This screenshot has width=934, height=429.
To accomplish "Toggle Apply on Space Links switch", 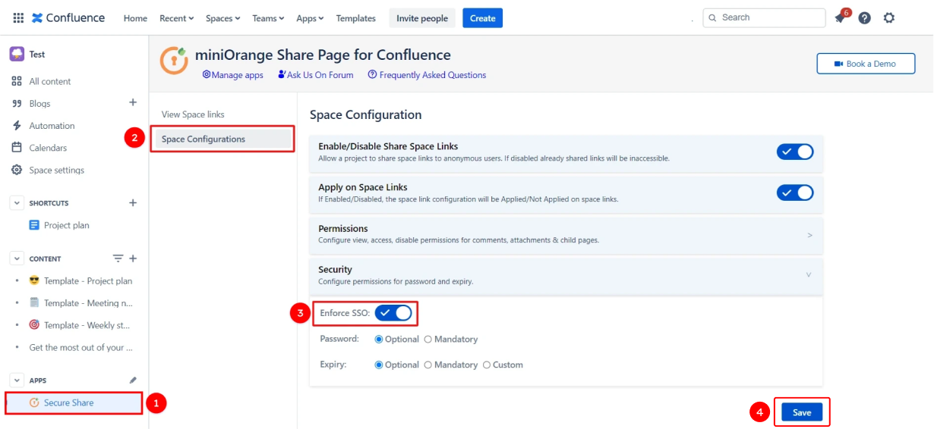I will pos(795,193).
